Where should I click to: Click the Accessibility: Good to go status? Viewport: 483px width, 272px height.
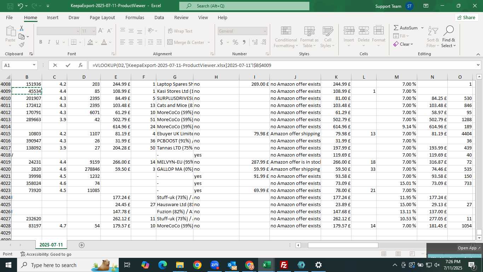point(46,254)
